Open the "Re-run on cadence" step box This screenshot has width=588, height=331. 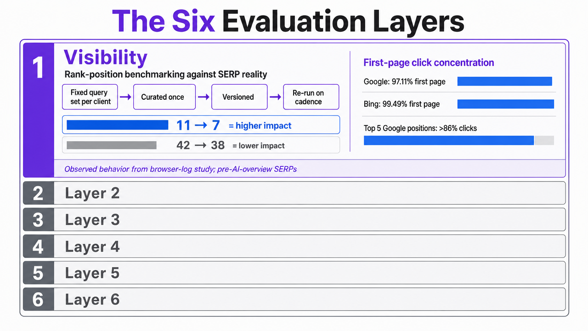311,97
